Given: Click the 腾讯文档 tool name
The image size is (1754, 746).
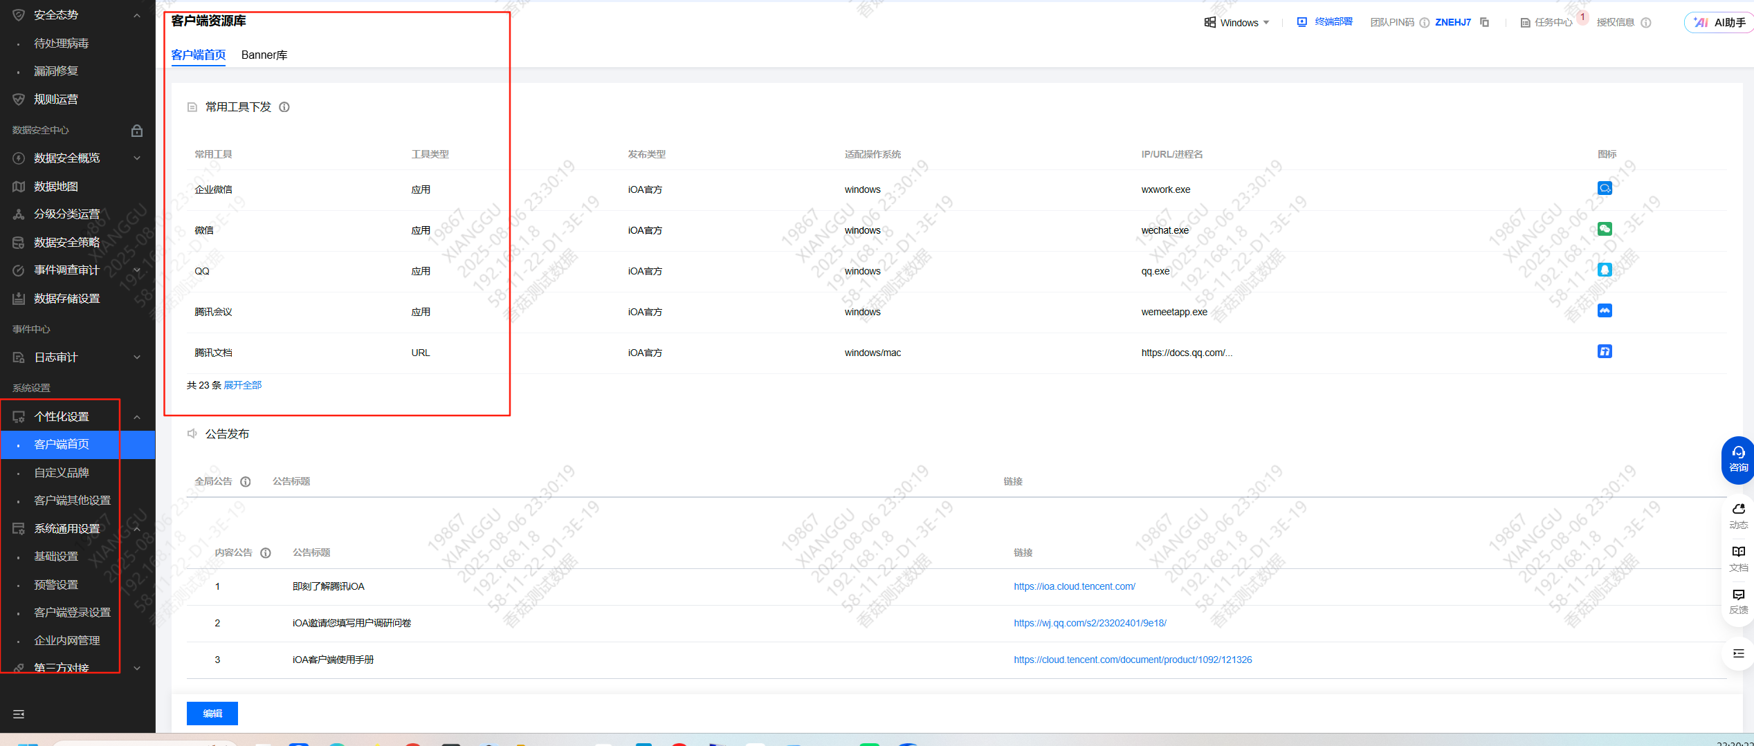Looking at the screenshot, I should point(213,353).
